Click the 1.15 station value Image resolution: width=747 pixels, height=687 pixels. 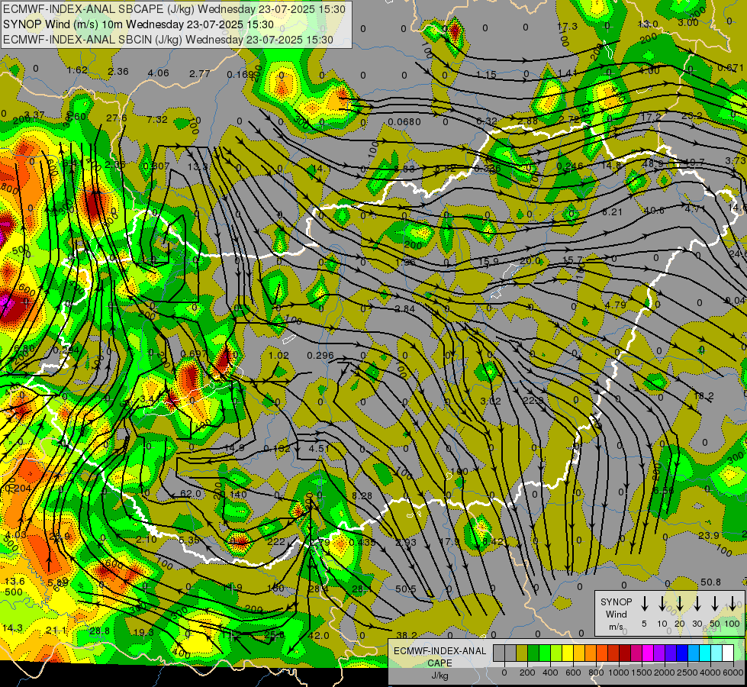(486, 74)
